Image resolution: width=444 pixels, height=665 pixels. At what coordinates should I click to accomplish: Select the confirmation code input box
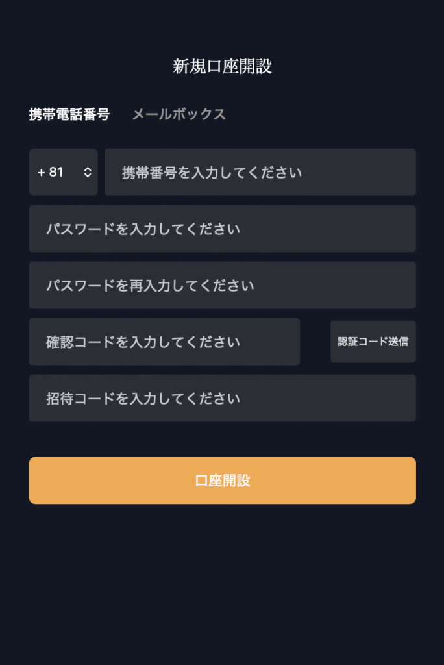click(x=164, y=341)
